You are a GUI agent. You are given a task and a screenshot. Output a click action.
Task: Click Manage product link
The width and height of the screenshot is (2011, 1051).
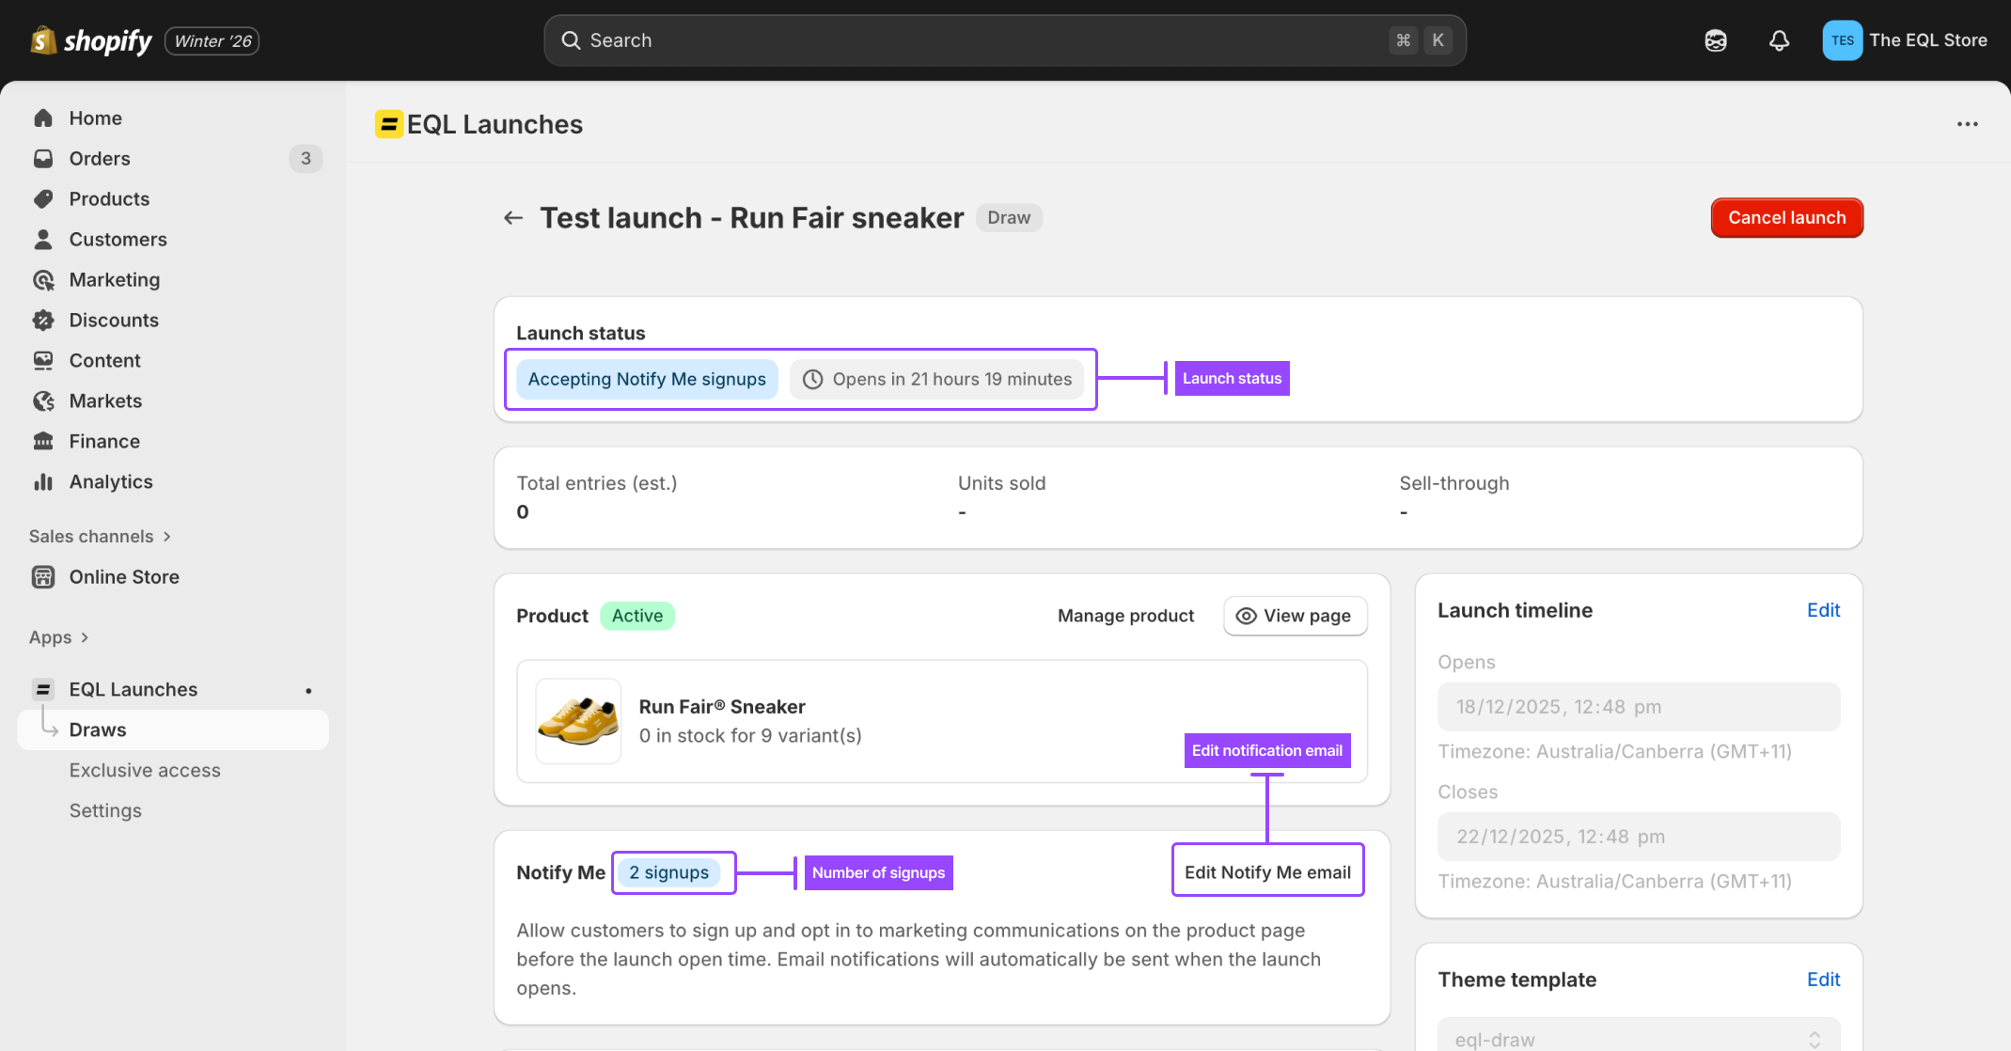pyautogui.click(x=1125, y=616)
